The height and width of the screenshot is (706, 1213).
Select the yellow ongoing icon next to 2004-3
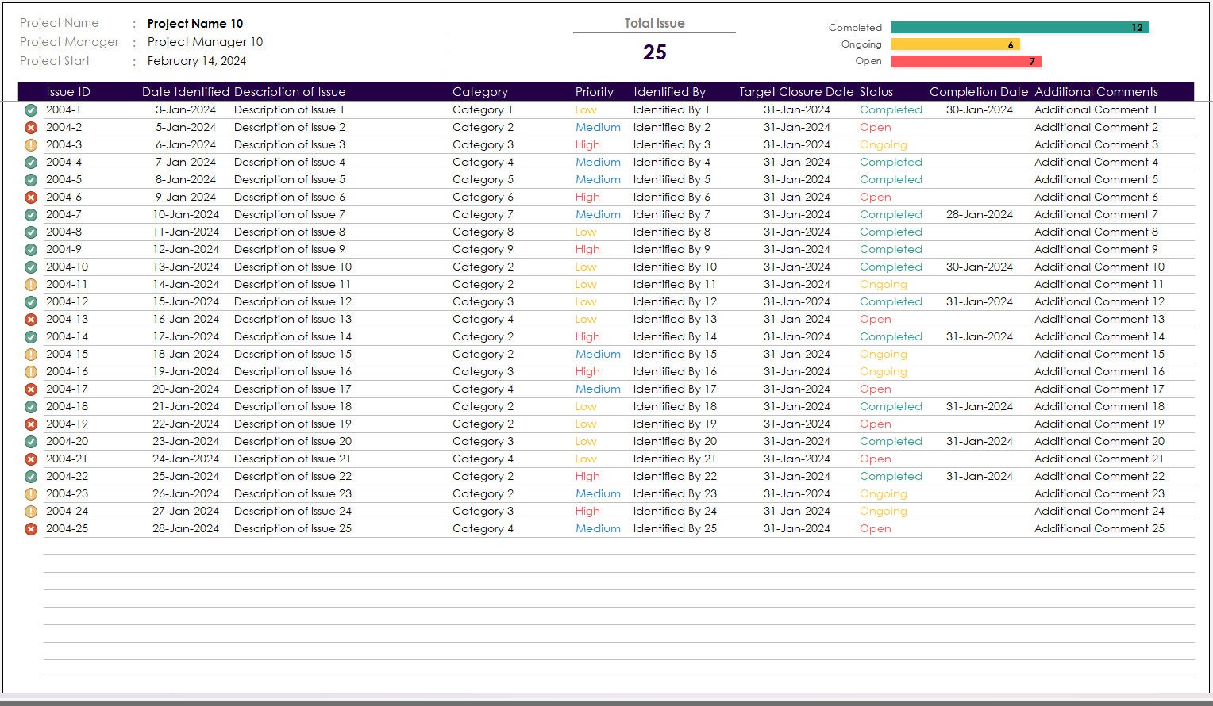pyautogui.click(x=30, y=144)
